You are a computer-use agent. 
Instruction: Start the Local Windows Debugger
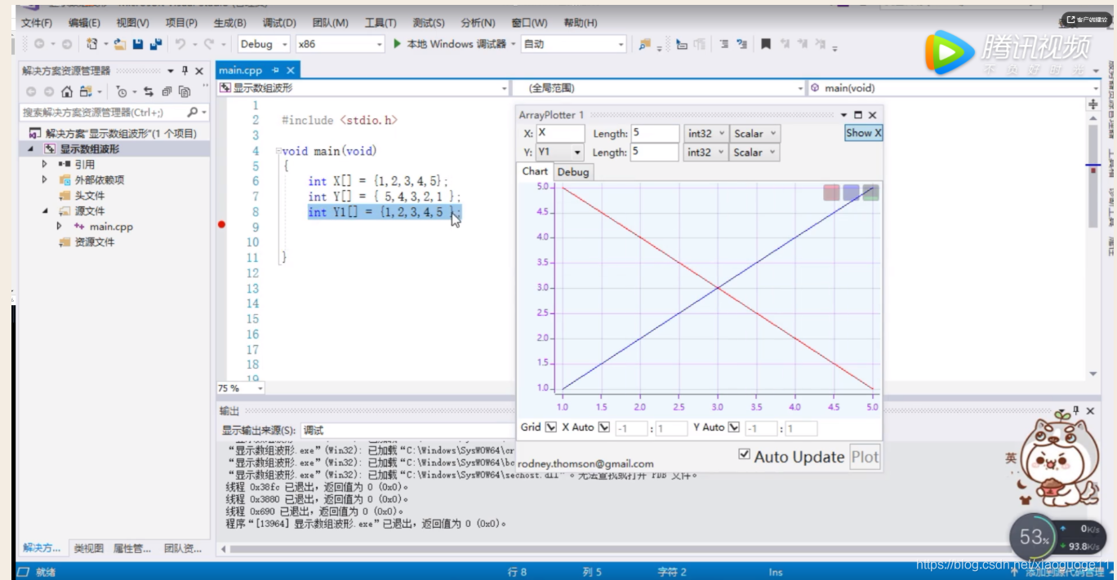click(x=450, y=44)
